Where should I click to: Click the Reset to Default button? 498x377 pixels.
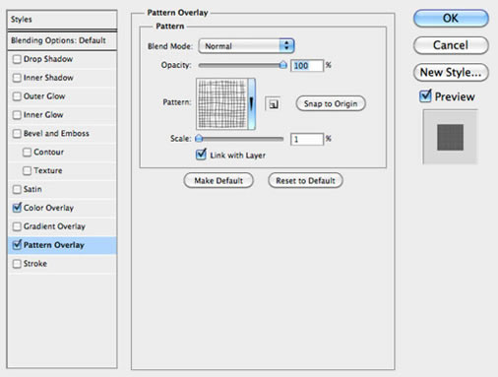305,181
